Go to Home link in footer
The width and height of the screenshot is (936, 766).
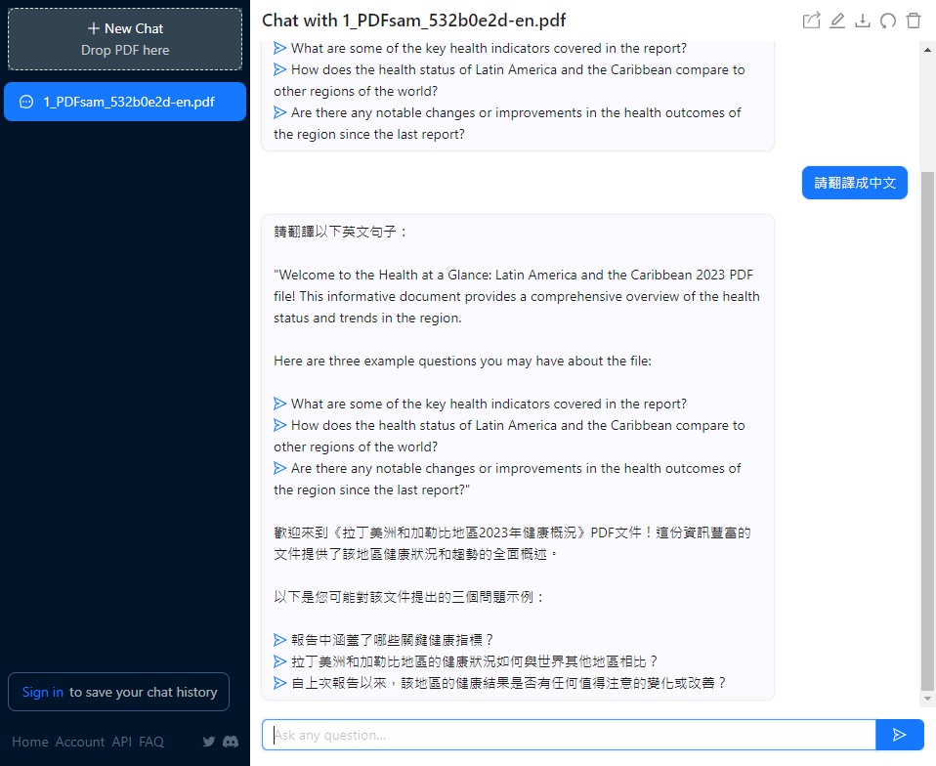(30, 742)
